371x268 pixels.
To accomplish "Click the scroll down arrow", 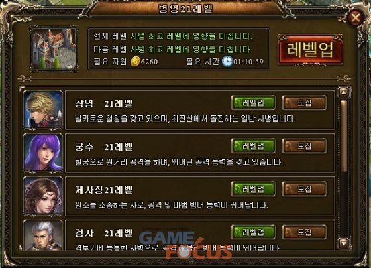I will pos(344,243).
